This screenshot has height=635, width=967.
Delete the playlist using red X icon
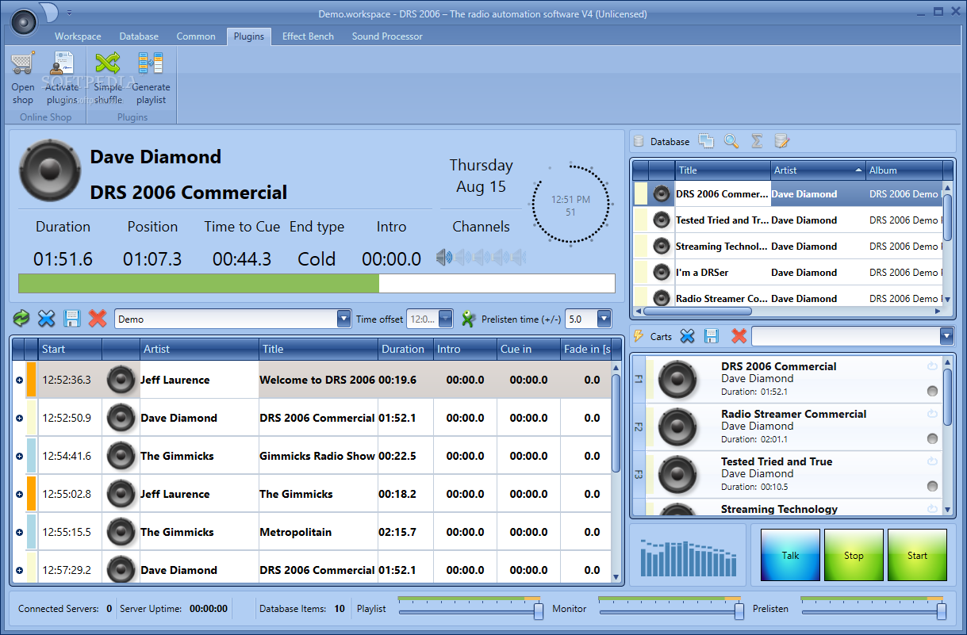[98, 319]
